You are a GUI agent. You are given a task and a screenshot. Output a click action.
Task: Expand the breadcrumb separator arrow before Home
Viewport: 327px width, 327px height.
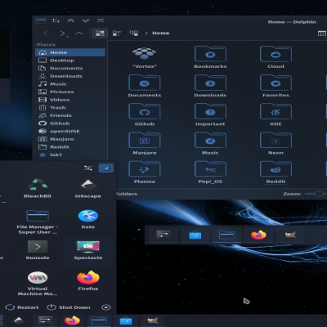(146, 33)
